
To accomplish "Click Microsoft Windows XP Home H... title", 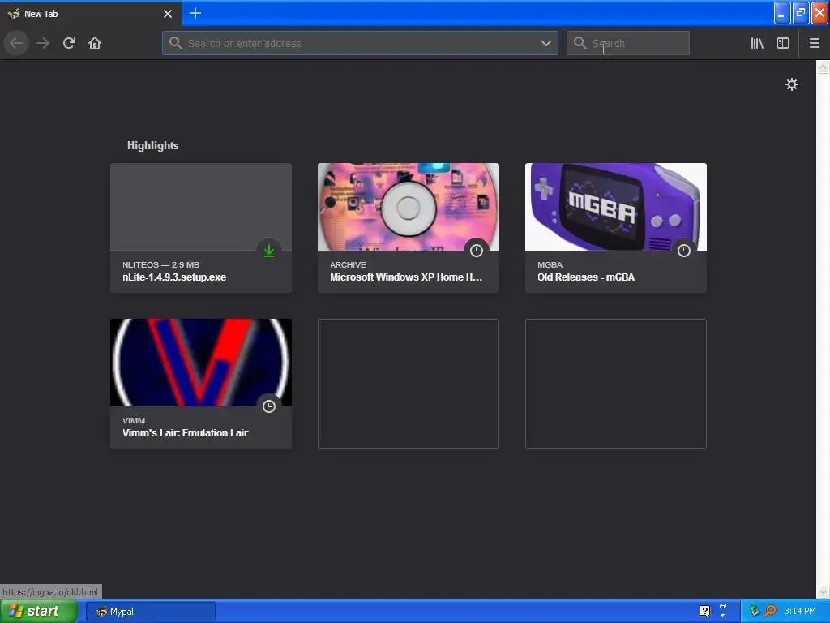I will pyautogui.click(x=406, y=277).
